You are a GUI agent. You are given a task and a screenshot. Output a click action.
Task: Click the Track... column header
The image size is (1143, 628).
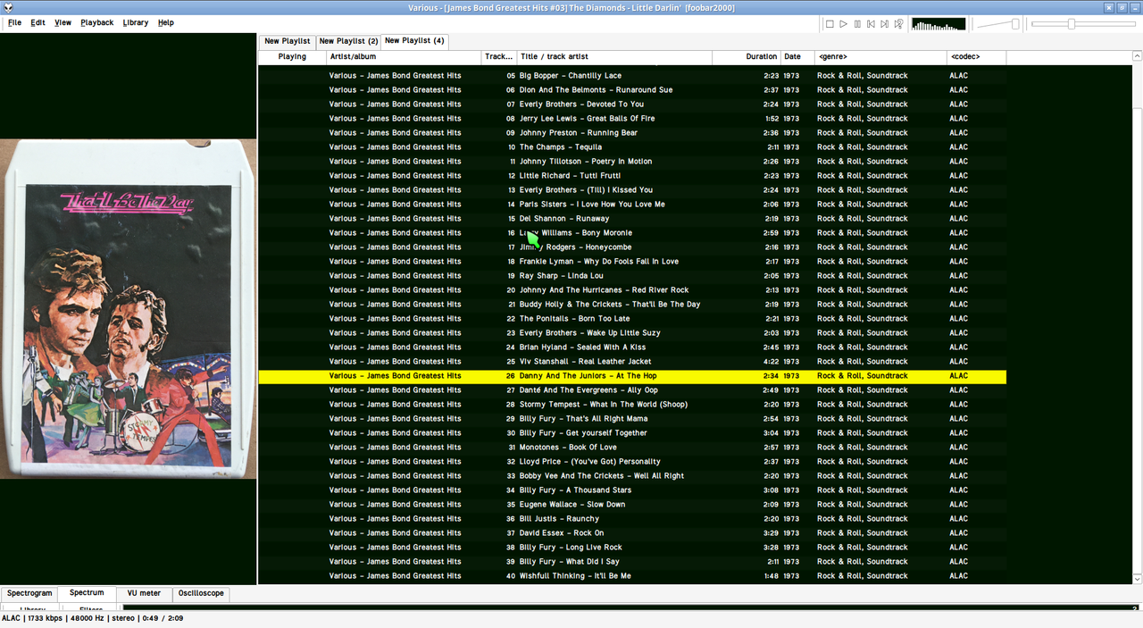coord(499,56)
